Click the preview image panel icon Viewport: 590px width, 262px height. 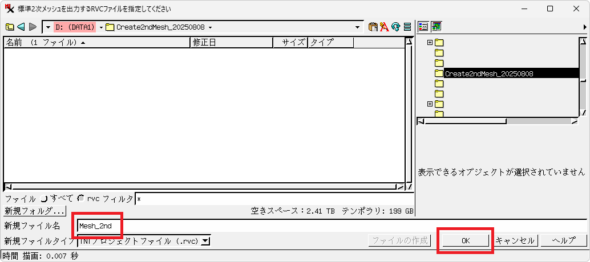pyautogui.click(x=437, y=27)
